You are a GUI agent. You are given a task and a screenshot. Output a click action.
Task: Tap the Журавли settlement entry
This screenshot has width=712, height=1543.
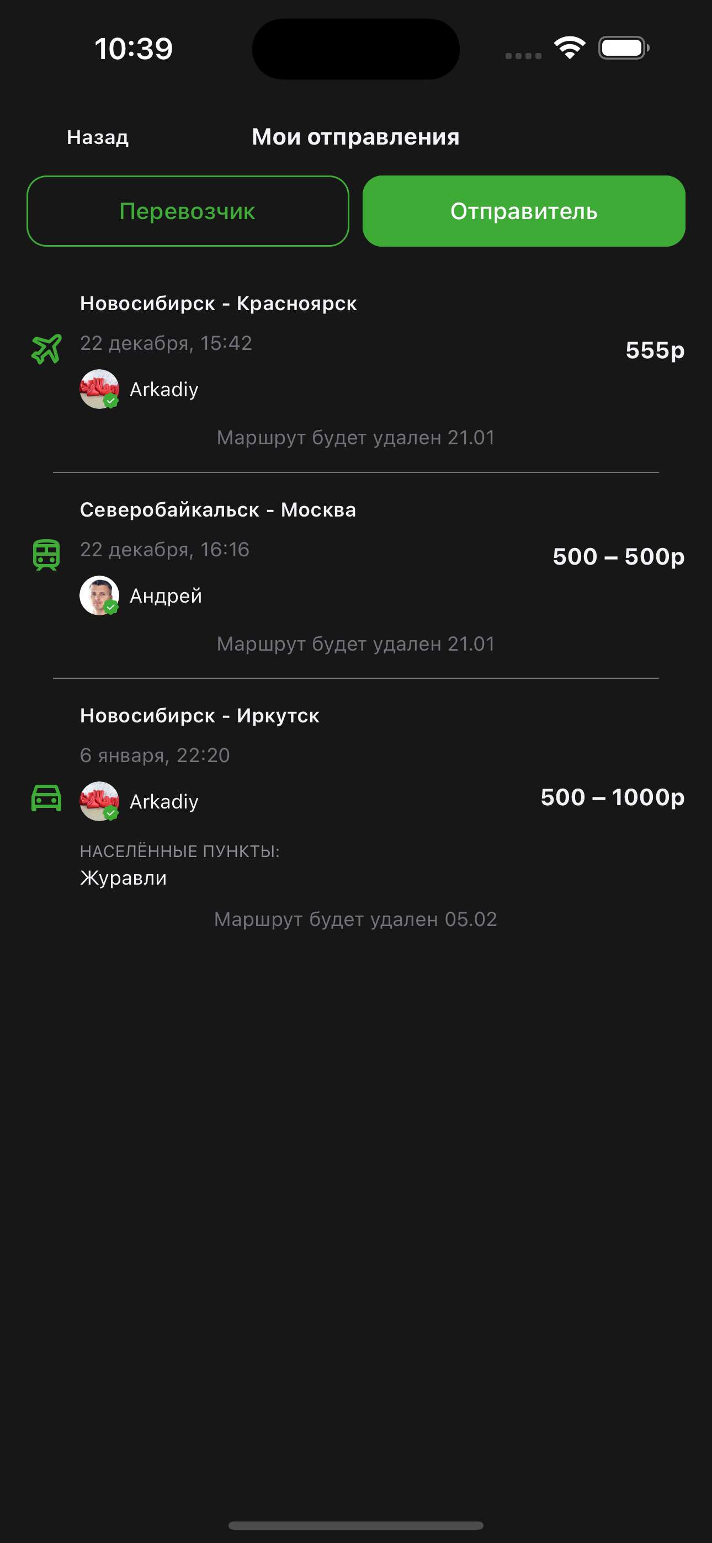[124, 878]
